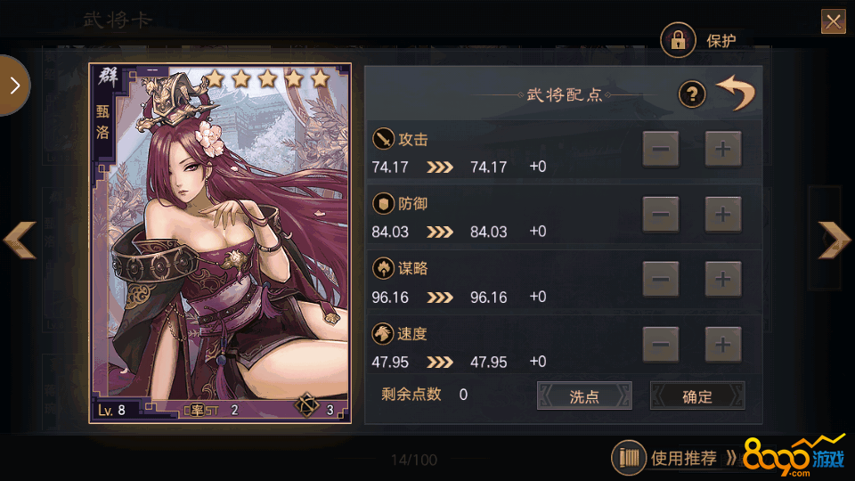Viewport: 855px width, 481px height.
Task: Add a point to 谋略
Action: [x=723, y=279]
